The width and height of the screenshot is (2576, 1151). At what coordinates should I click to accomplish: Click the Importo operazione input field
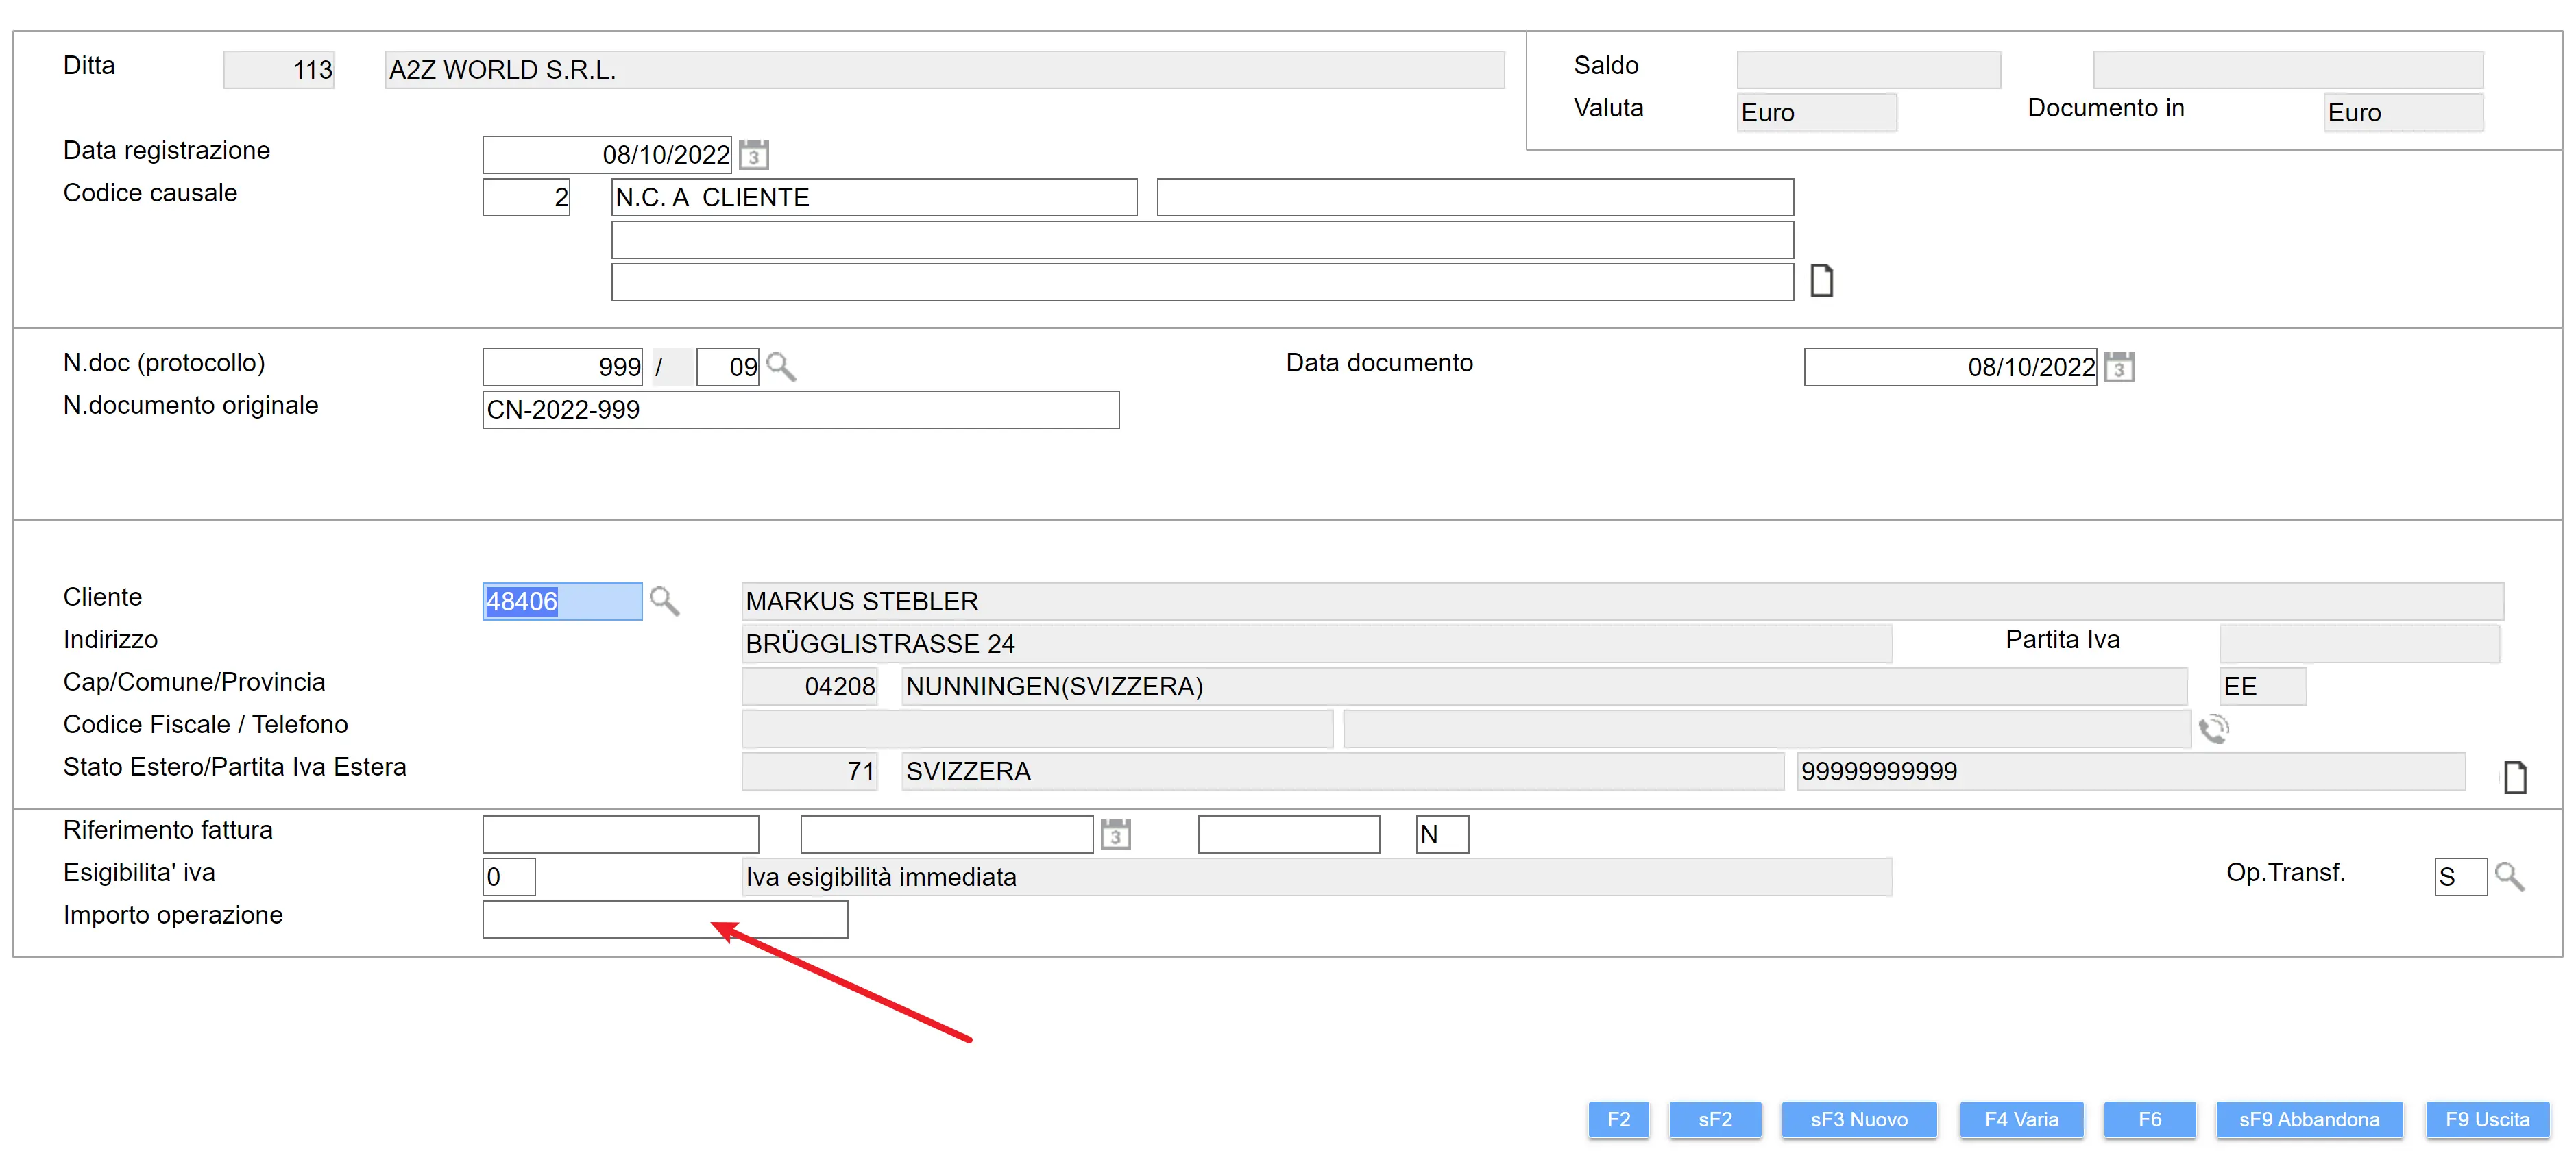point(664,918)
